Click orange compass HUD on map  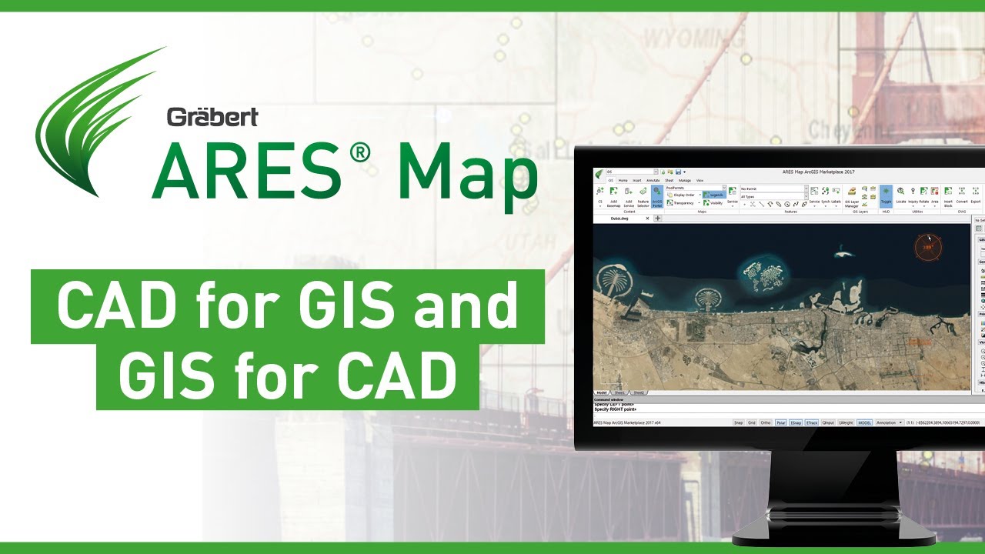point(929,246)
